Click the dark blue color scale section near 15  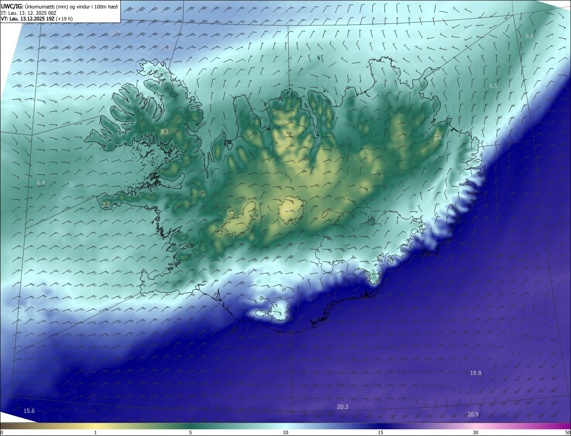pyautogui.click(x=381, y=426)
